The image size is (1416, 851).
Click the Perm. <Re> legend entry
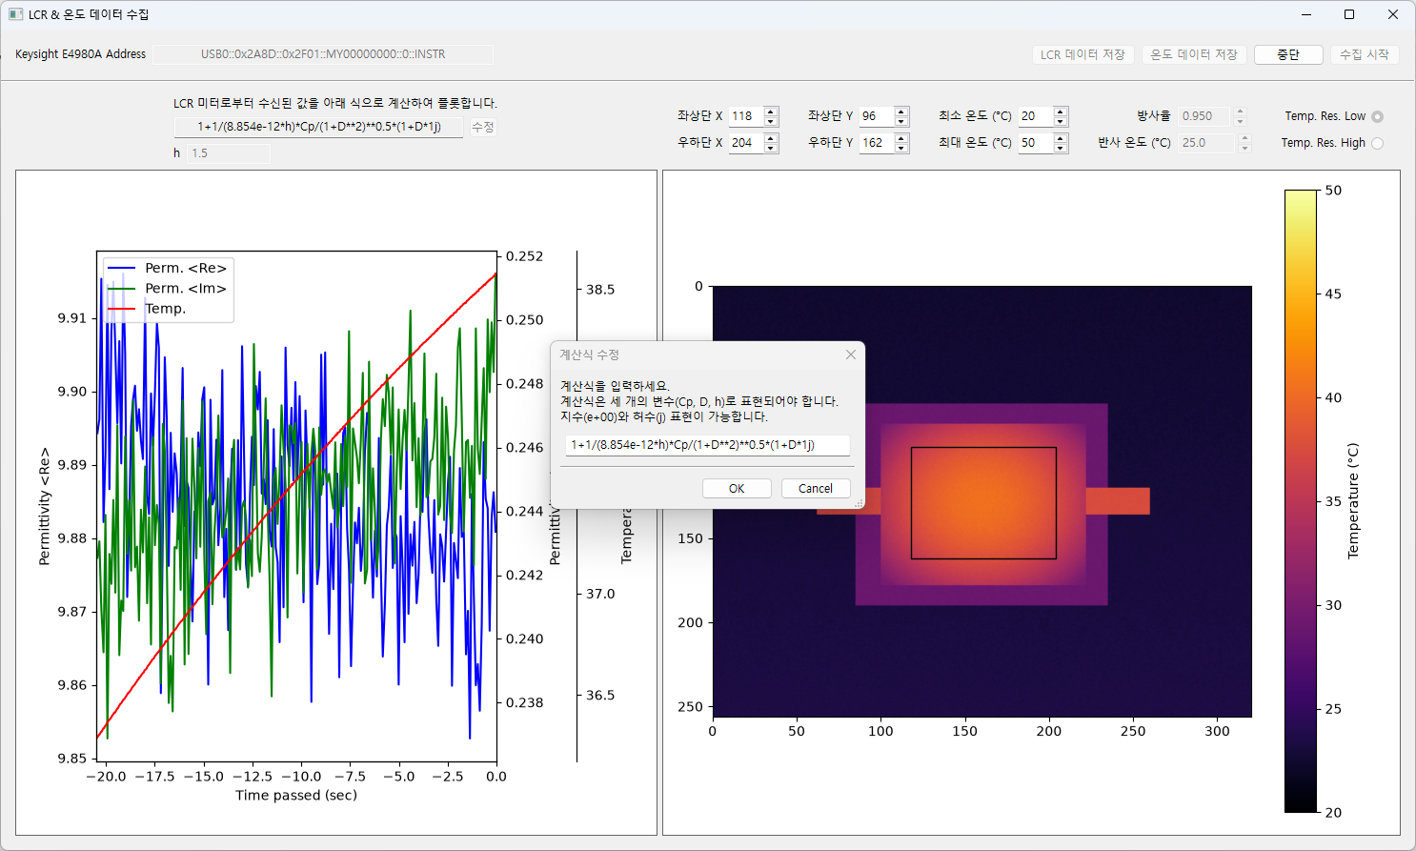pos(168,268)
